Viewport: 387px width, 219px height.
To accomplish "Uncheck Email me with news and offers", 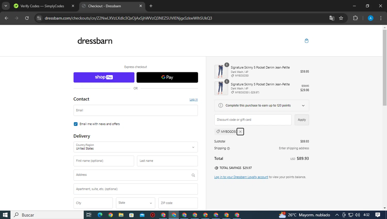I will 76,124.
